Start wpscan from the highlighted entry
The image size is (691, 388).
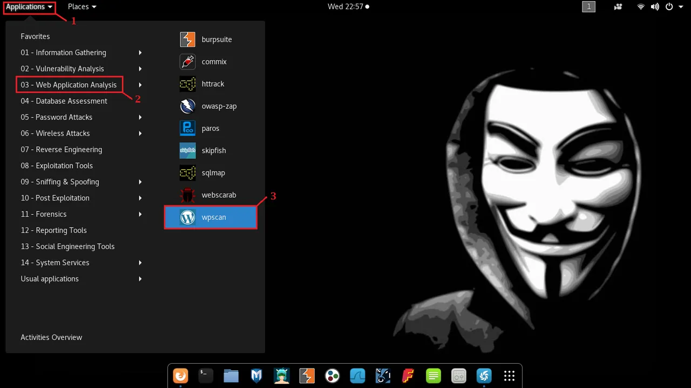tap(211, 217)
